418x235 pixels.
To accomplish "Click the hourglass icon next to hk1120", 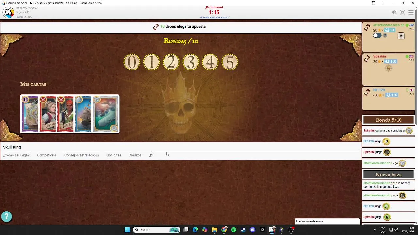I will click(x=367, y=92).
